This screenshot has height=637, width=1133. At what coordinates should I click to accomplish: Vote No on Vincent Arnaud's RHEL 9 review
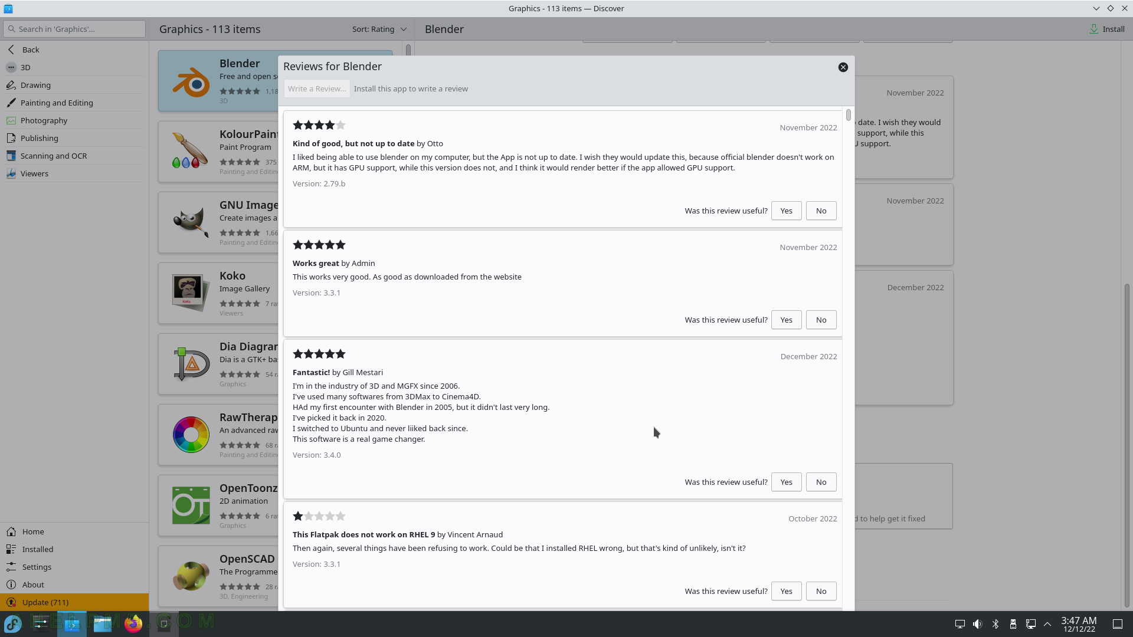[821, 591]
